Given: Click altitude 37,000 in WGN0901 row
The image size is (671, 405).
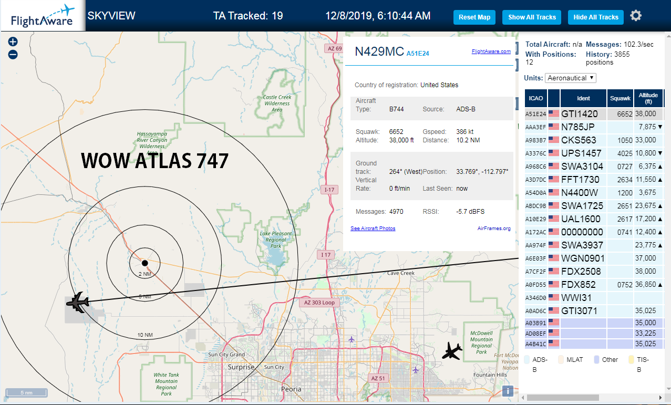Looking at the screenshot, I should 646,258.
